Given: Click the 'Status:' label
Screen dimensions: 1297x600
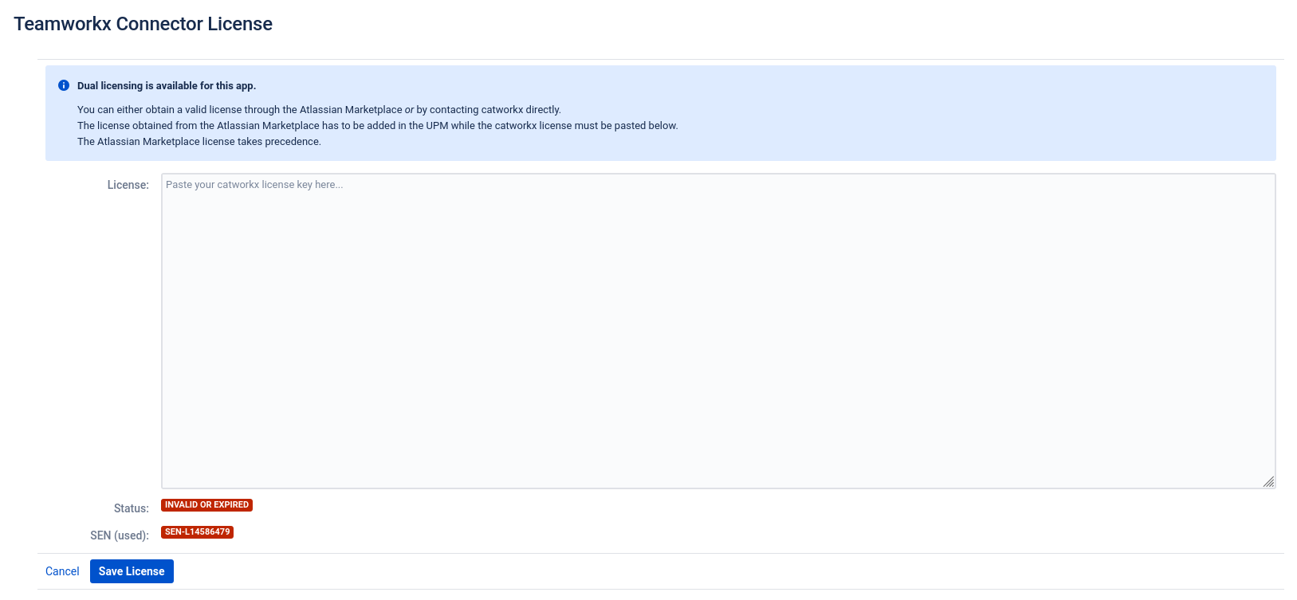Looking at the screenshot, I should 132,508.
